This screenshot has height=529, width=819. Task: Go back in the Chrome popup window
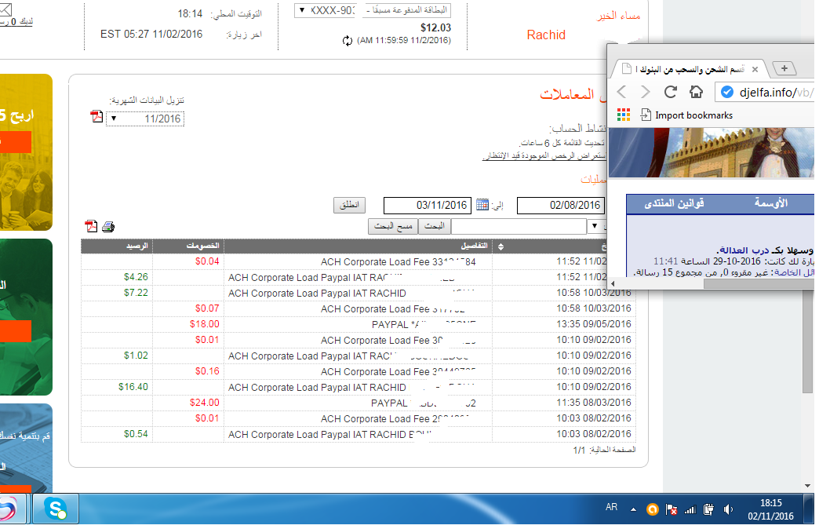(x=621, y=92)
